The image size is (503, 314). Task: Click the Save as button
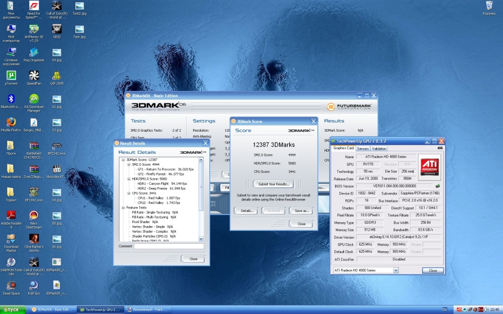point(301,211)
